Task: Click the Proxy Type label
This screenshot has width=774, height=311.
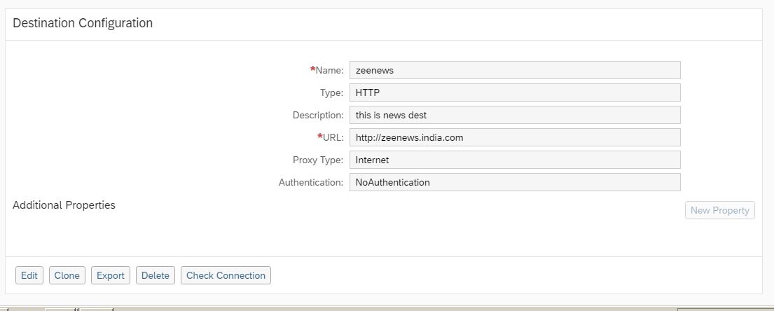Action: pos(318,160)
